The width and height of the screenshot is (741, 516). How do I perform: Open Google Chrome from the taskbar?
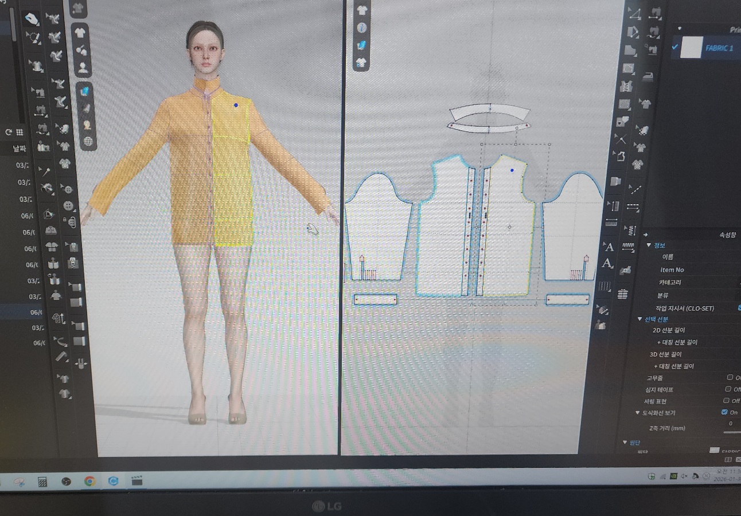[x=89, y=481]
